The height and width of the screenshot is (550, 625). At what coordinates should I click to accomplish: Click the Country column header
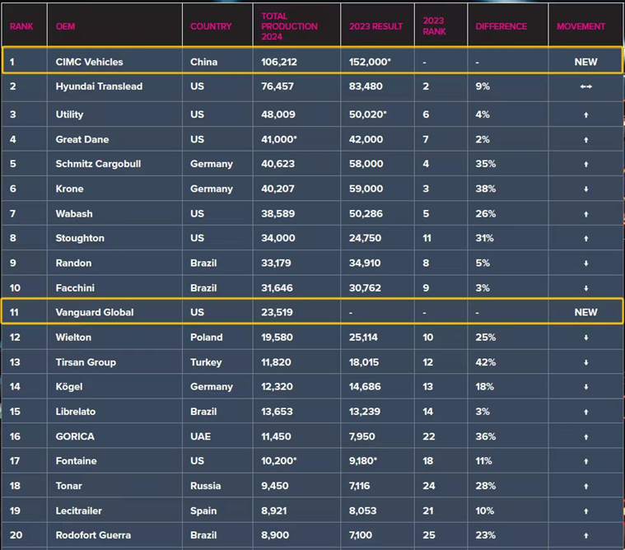pyautogui.click(x=211, y=26)
